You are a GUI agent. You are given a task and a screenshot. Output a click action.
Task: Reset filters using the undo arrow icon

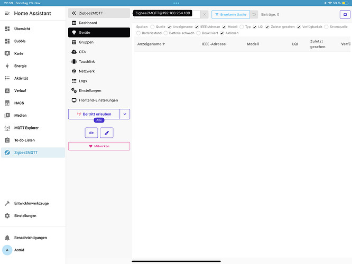point(254,15)
